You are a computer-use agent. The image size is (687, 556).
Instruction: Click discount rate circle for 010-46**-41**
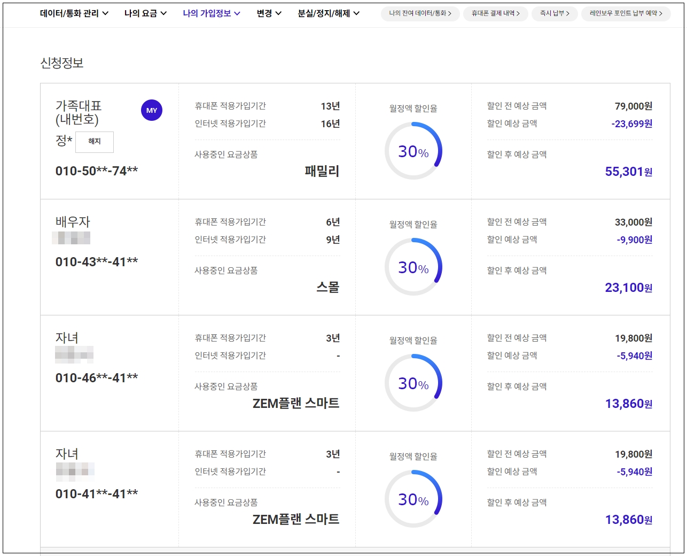click(413, 383)
